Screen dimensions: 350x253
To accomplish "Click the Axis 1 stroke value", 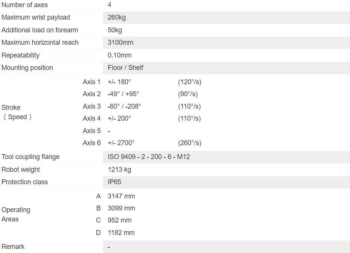I will (119, 82).
